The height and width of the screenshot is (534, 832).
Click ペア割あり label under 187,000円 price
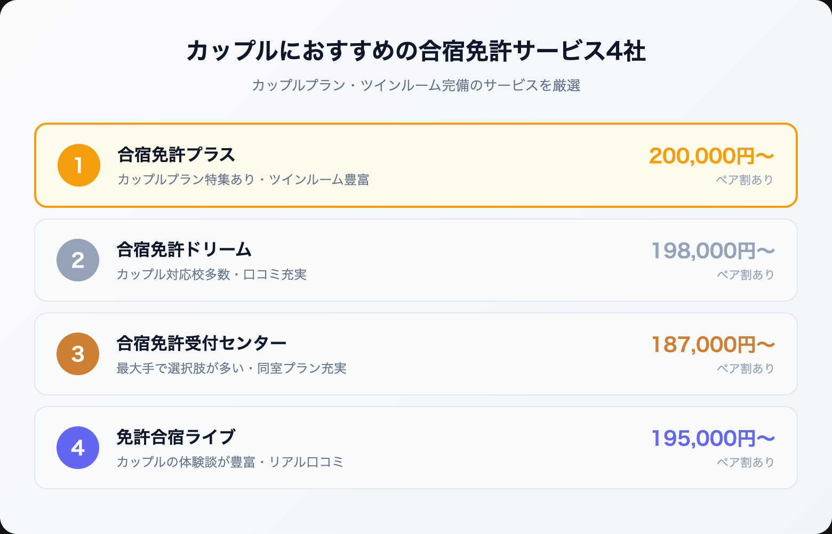pos(745,368)
